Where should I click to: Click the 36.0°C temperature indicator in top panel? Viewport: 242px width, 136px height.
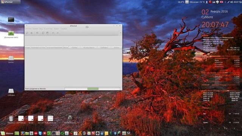pos(181,2)
